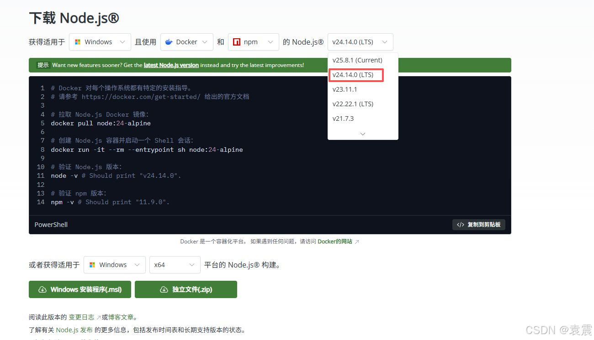
Task: Click chevron arrow of version dropdown
Action: click(x=384, y=42)
